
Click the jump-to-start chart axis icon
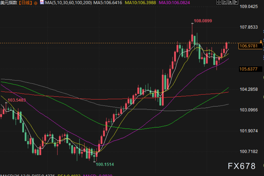point(224,2)
